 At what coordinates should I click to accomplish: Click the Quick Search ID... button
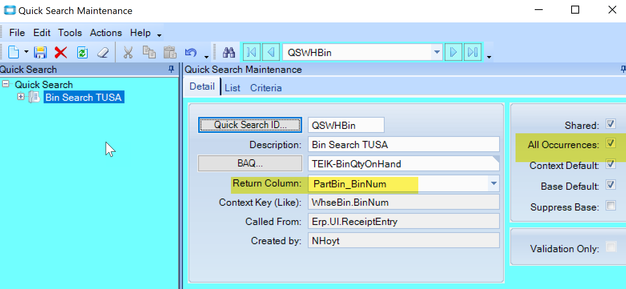click(x=250, y=125)
